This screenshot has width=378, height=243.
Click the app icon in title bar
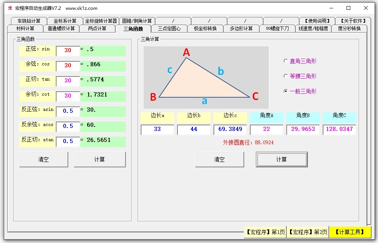10,8
